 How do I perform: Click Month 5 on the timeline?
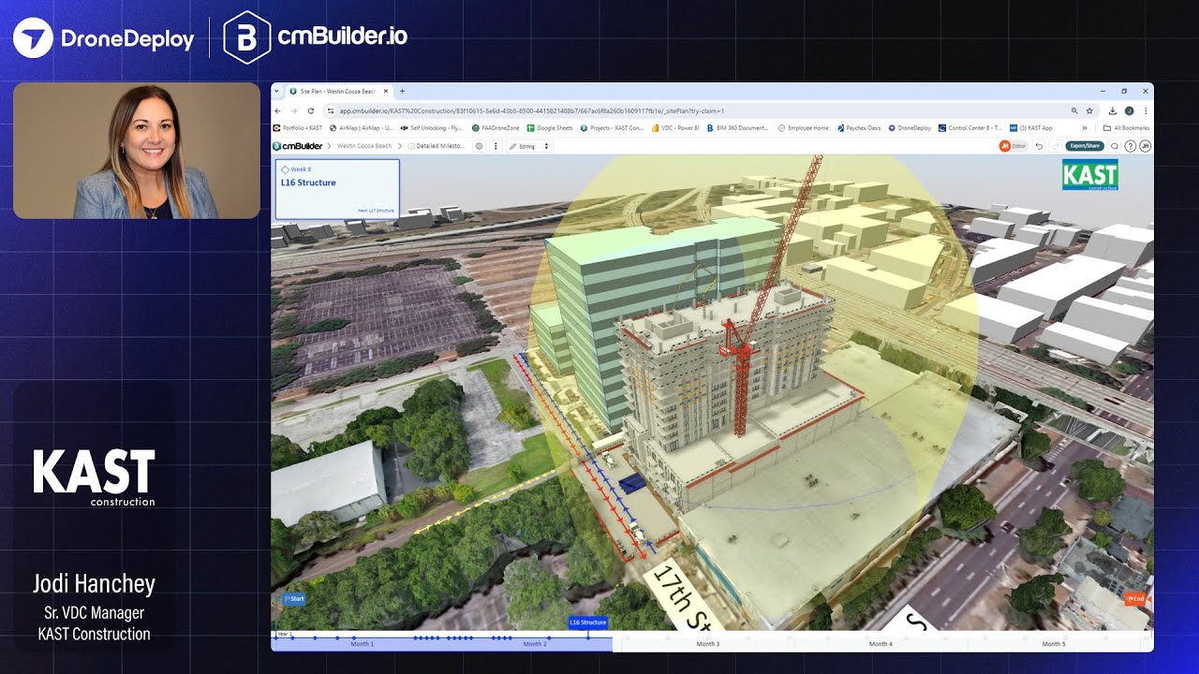point(1053,644)
